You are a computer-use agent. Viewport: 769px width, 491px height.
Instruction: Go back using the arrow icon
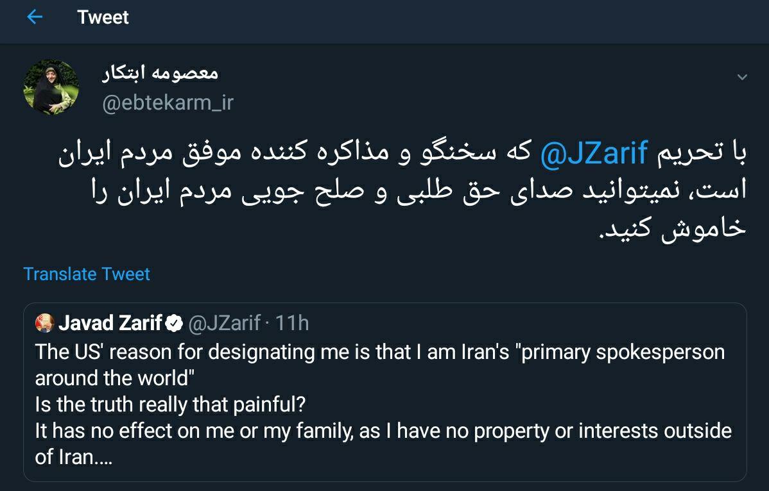coord(35,17)
